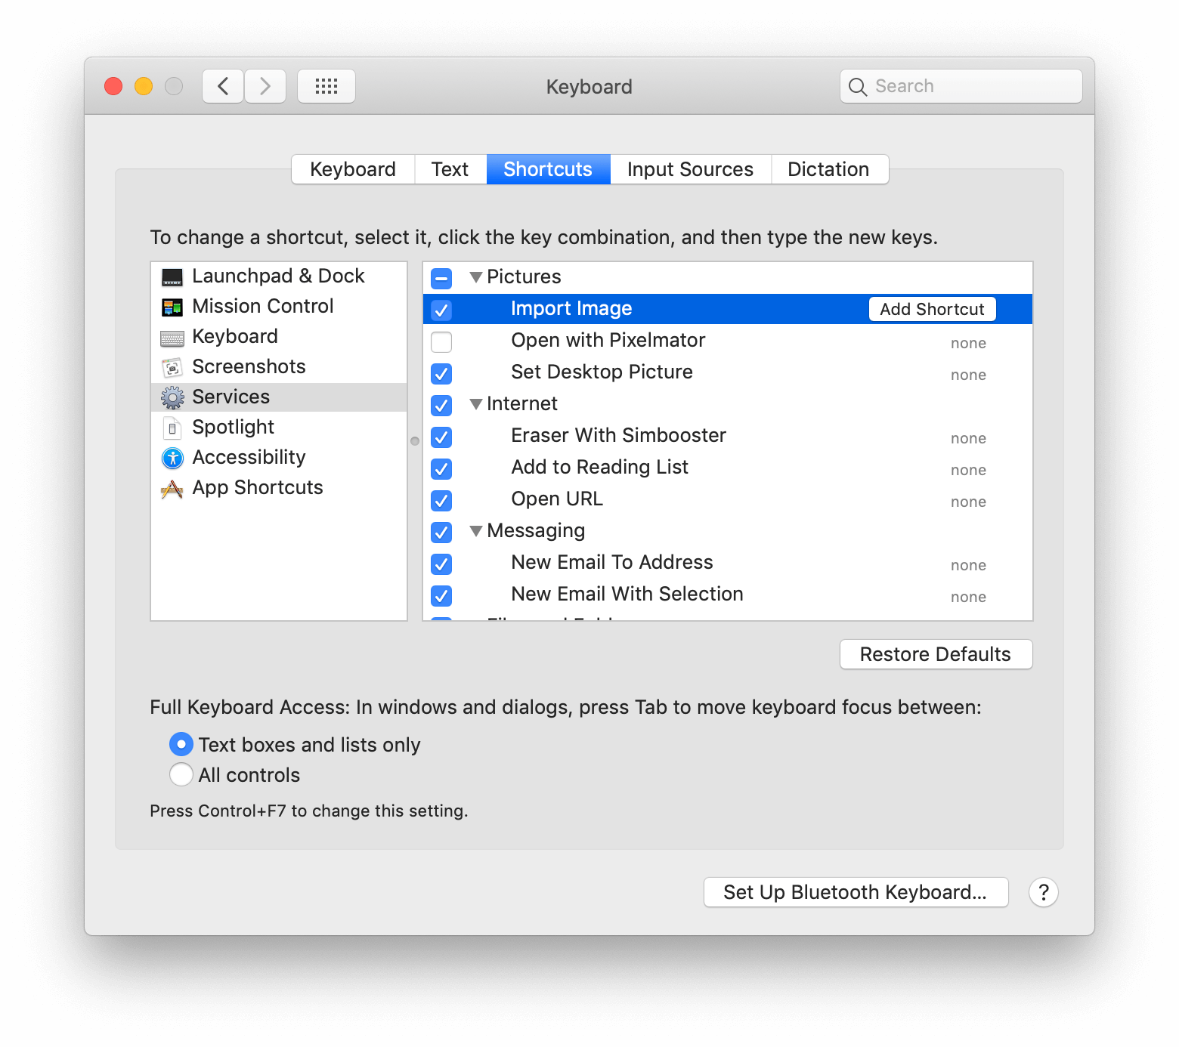Click the search magnifying glass icon

click(x=857, y=87)
